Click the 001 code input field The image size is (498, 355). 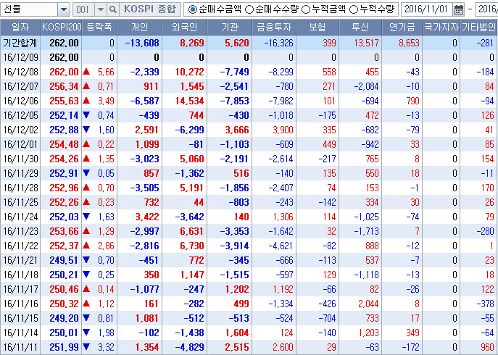pos(83,9)
